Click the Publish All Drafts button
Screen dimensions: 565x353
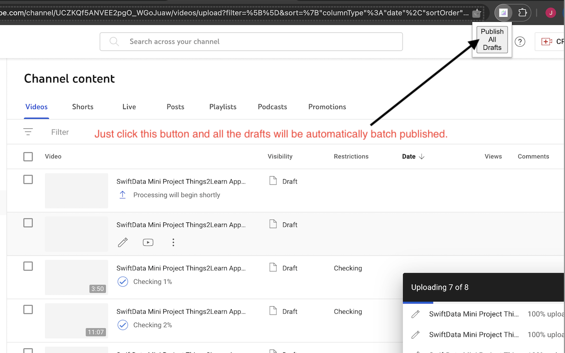point(491,39)
